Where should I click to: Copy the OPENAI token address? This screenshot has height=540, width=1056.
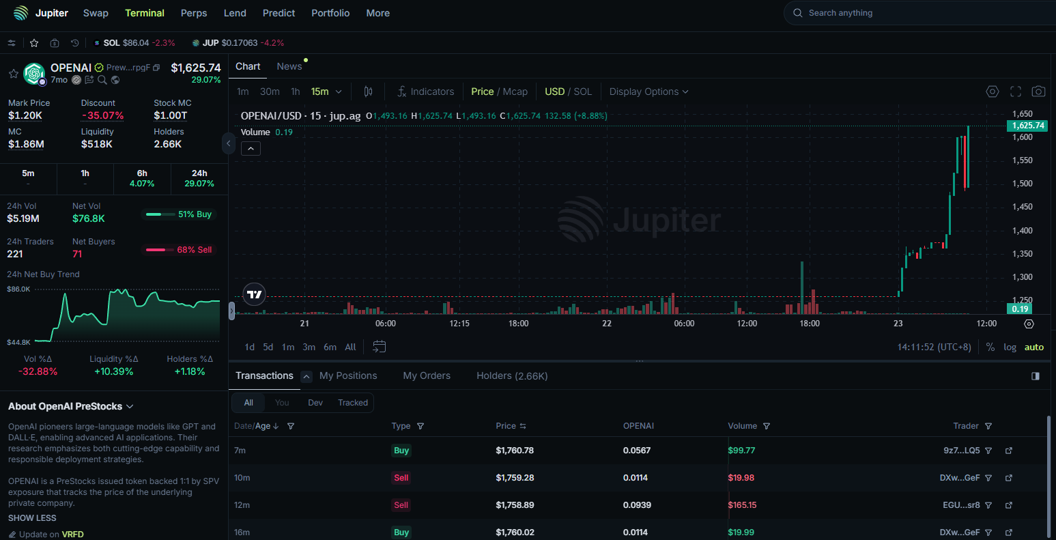point(156,68)
